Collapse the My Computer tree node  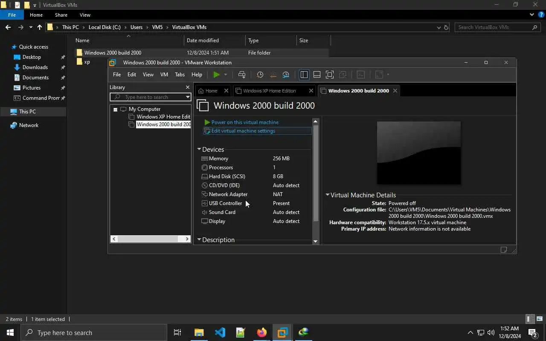[x=115, y=110]
